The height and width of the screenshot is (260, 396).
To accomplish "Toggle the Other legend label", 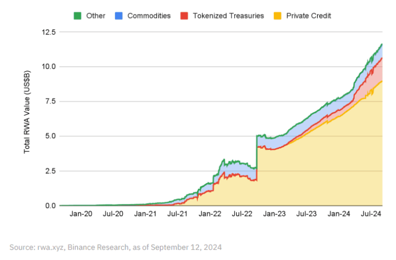I will tap(95, 15).
